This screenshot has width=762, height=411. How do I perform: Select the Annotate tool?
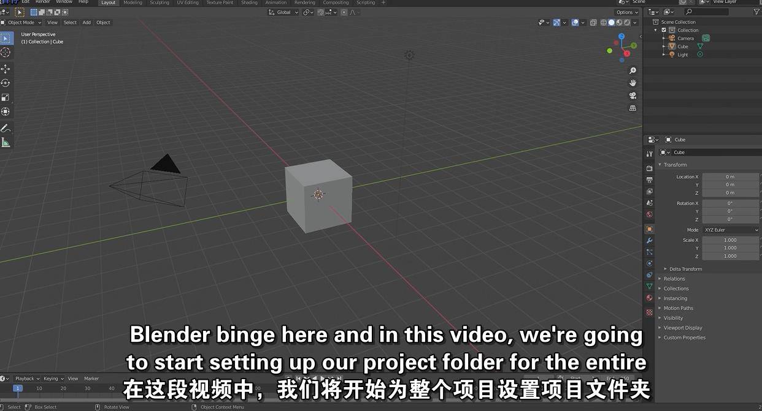(6, 129)
